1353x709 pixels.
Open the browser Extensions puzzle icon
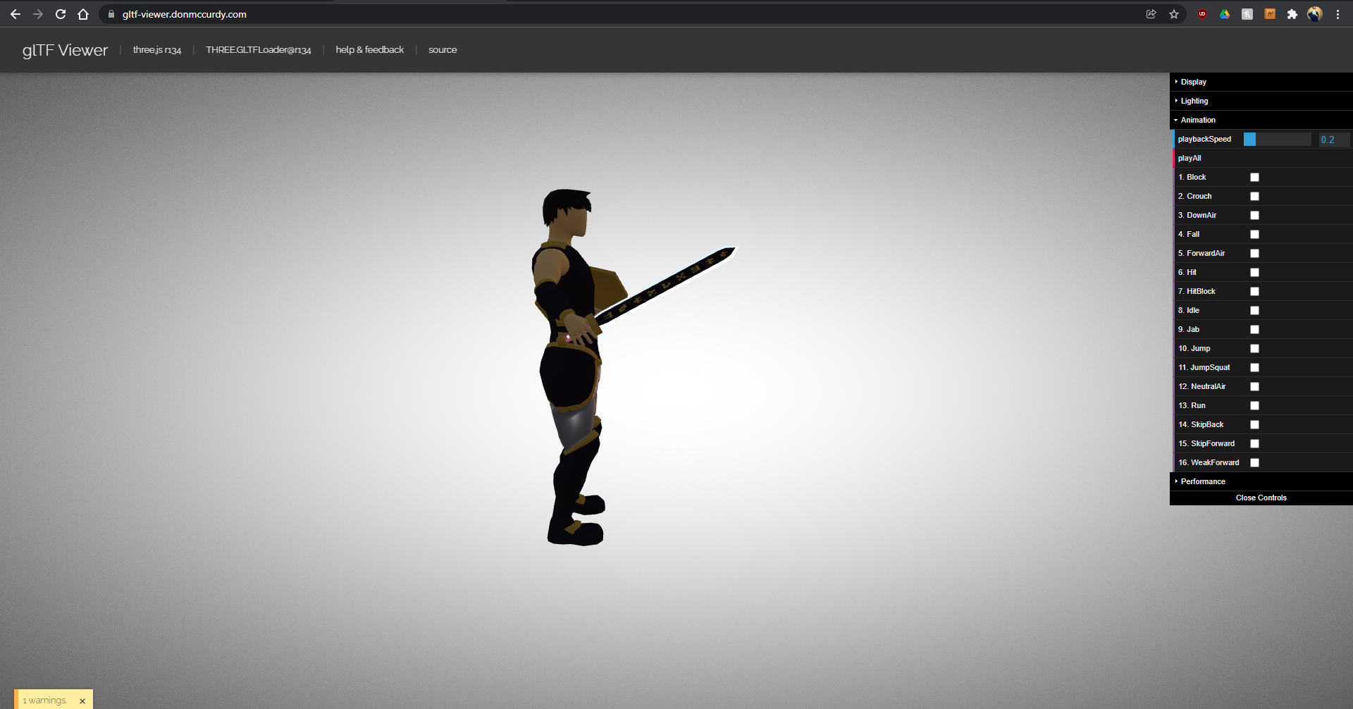point(1293,14)
